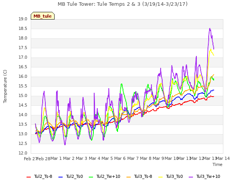Click the Mar 9 x-axis date label
The height and width of the screenshot is (184, 246).
point(158,158)
